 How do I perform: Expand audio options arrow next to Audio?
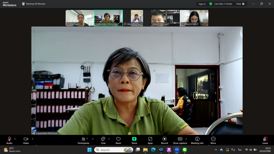pyautogui.click(x=15, y=139)
